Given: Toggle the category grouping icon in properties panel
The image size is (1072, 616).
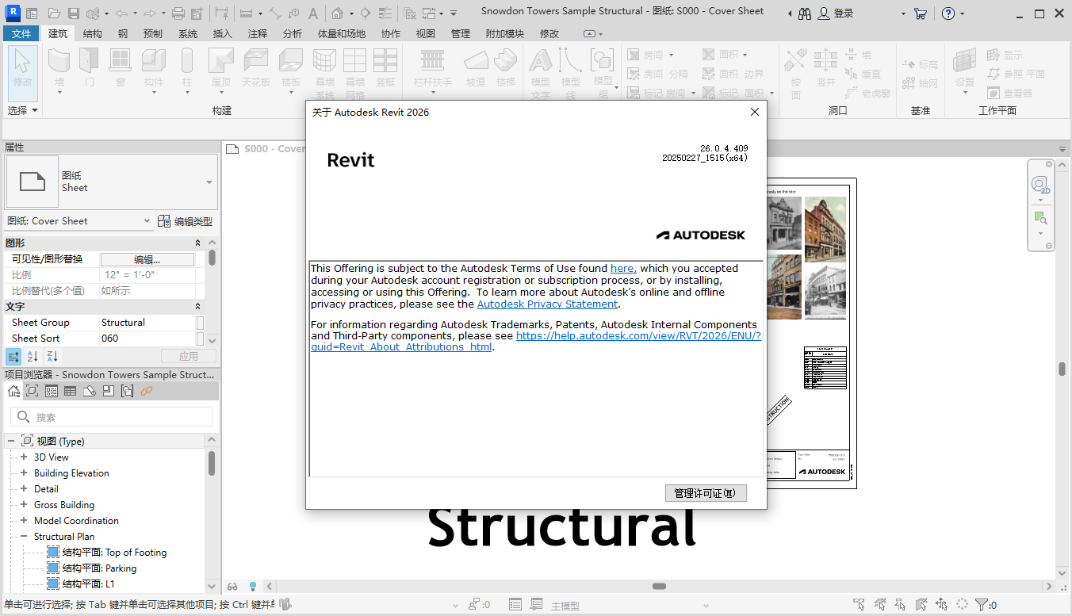Looking at the screenshot, I should coord(13,357).
